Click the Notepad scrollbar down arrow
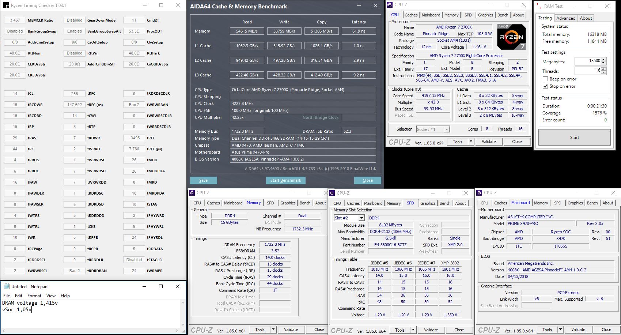 coord(183,324)
